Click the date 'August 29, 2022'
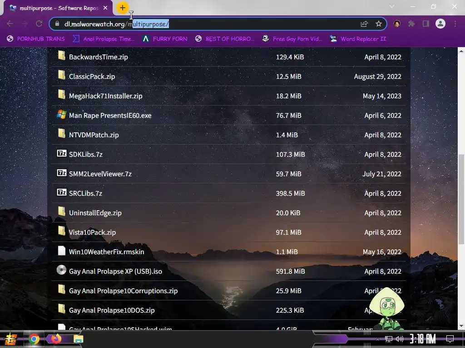The image size is (465, 348). pos(377,76)
